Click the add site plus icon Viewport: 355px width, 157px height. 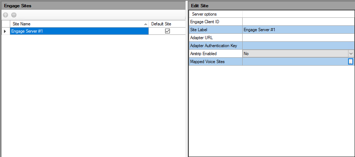point(6,15)
